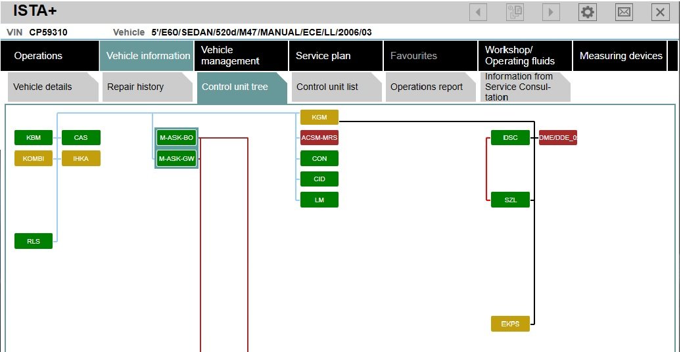Select the KGM control unit node
This screenshot has height=352, width=681.
click(x=319, y=118)
